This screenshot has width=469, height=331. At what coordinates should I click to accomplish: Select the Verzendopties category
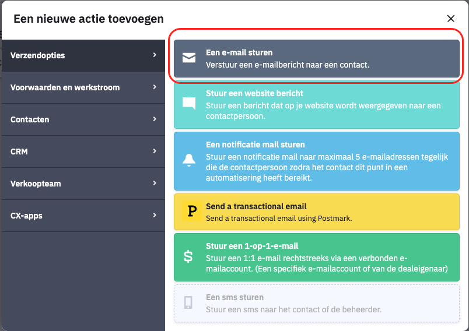(x=83, y=55)
